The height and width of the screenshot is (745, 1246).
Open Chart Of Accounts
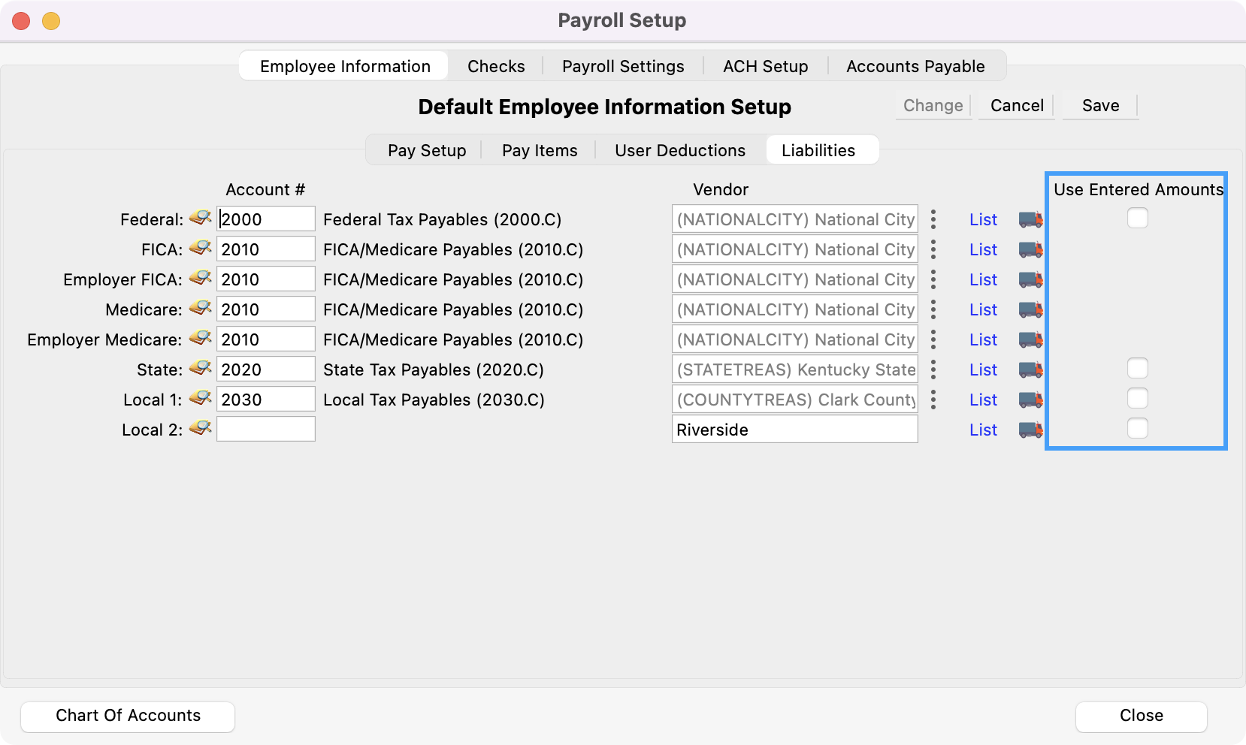pos(128,716)
